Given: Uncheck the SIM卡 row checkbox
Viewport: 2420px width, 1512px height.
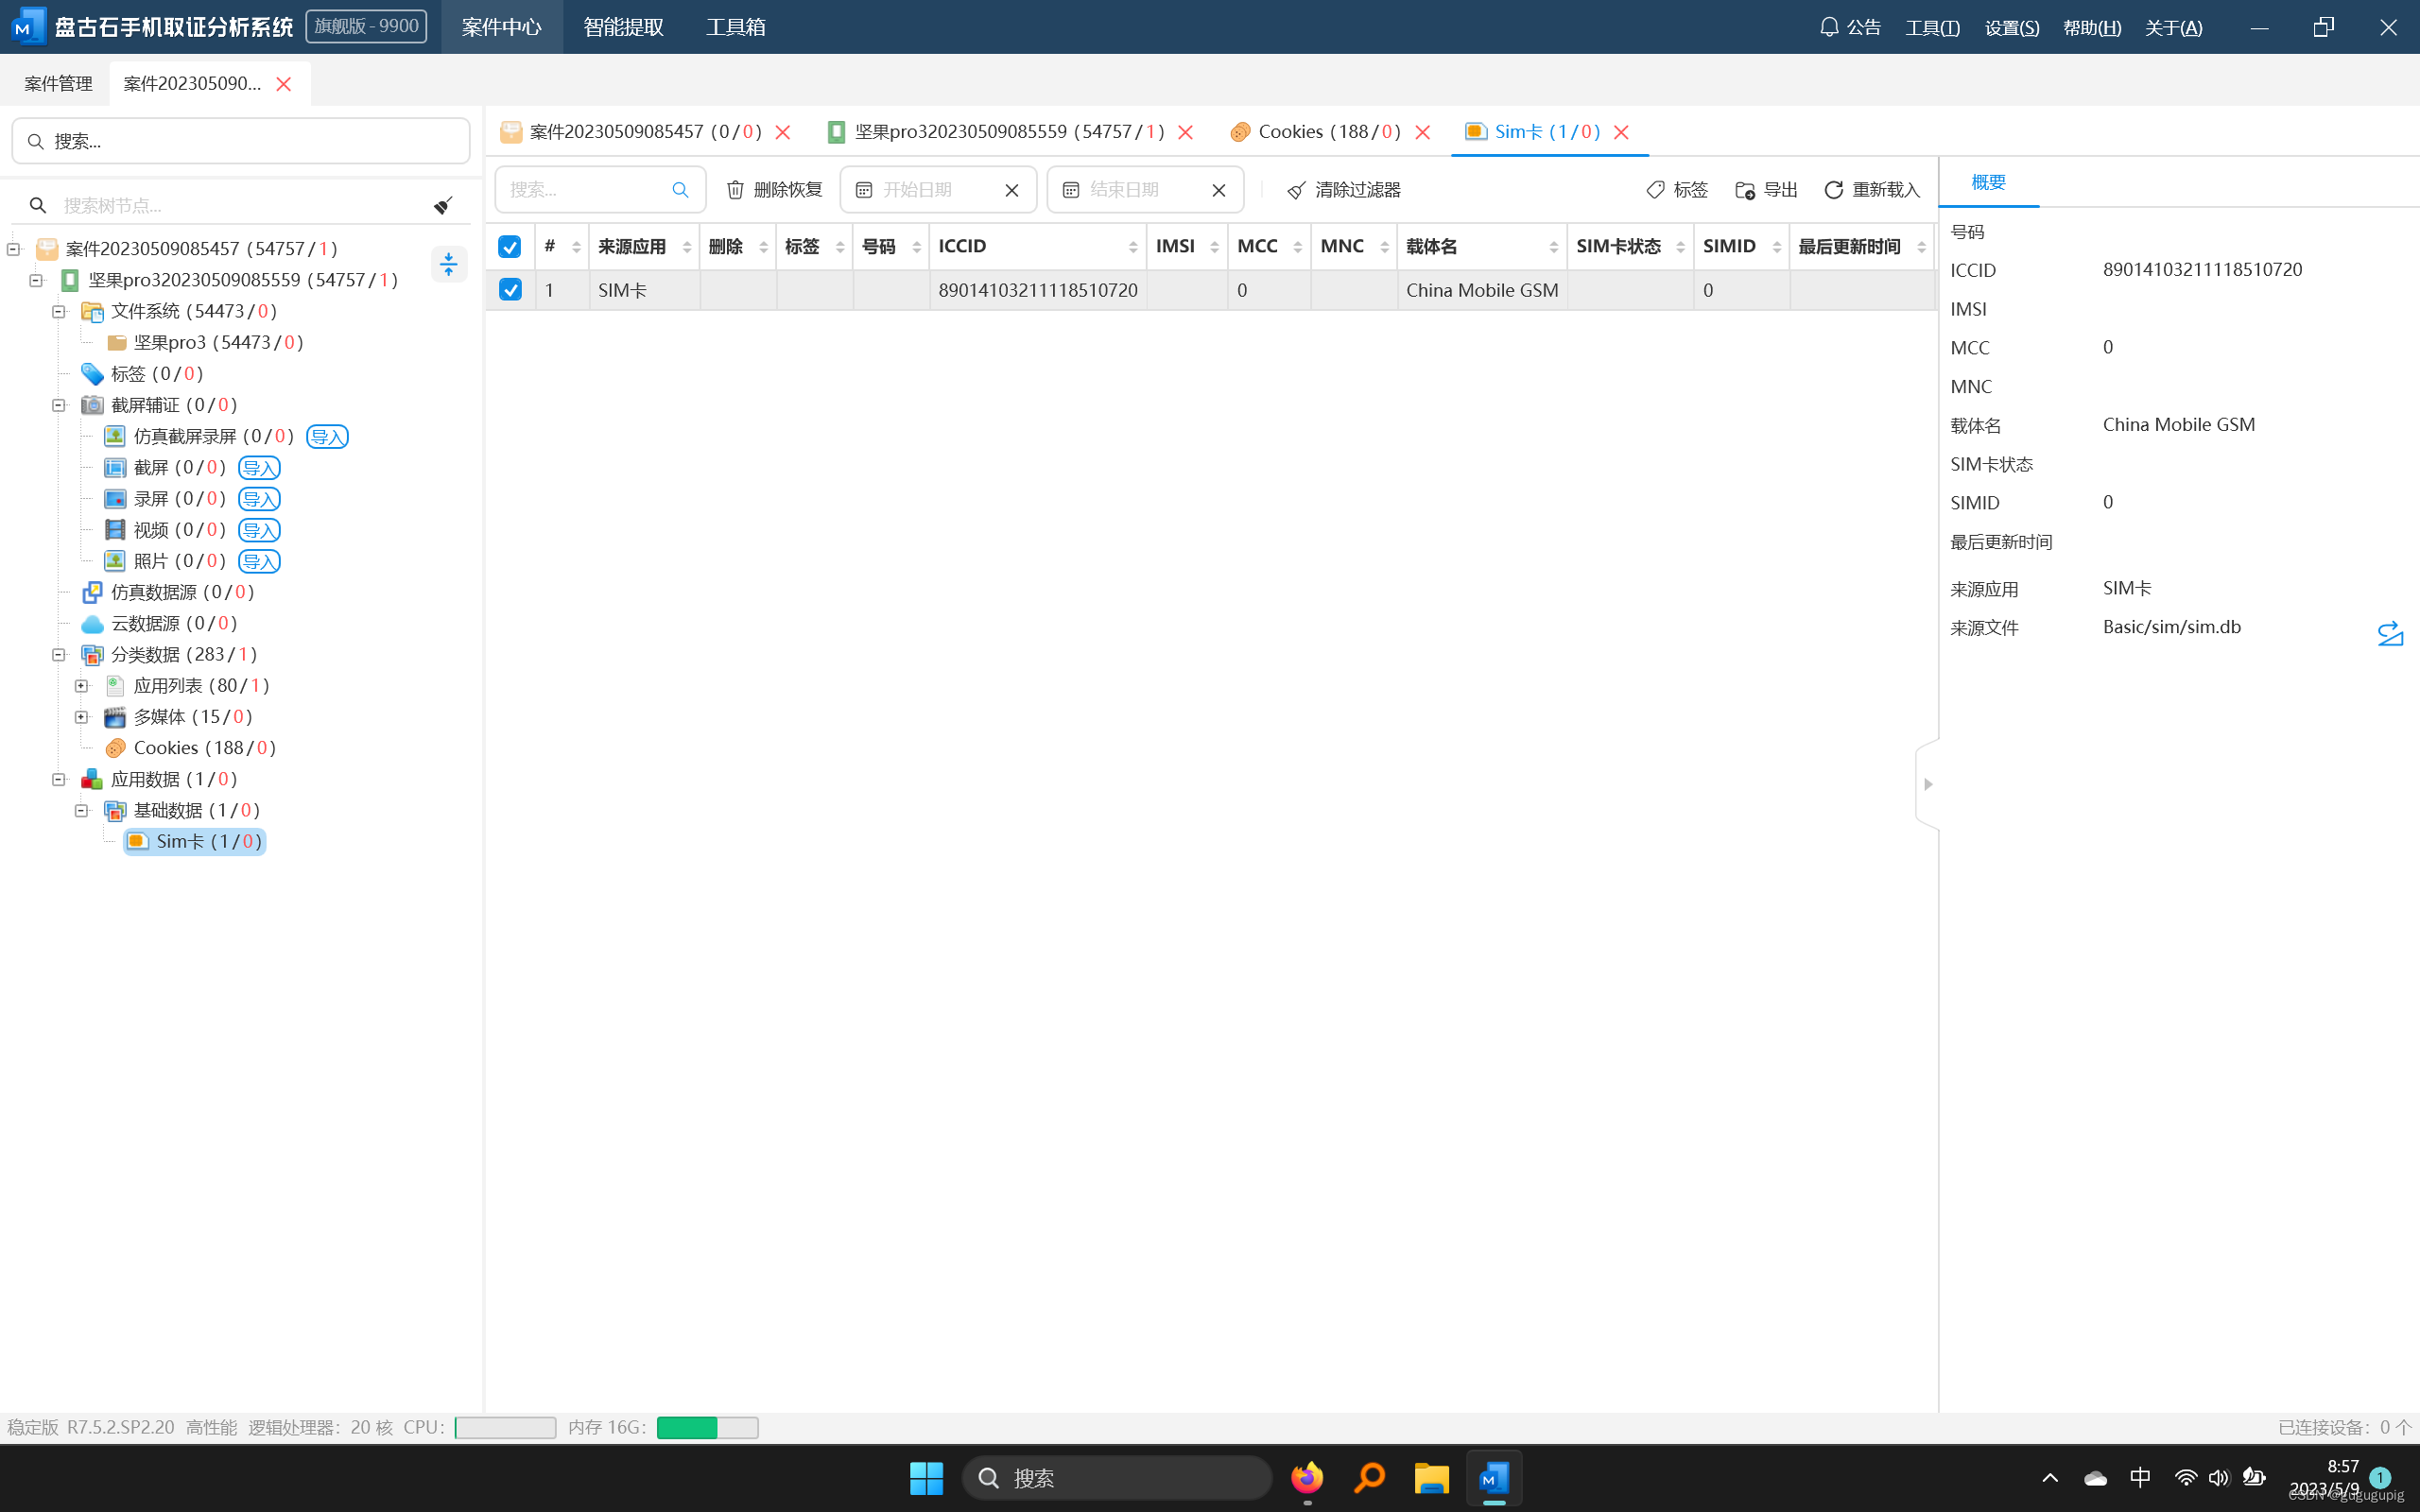Looking at the screenshot, I should tap(510, 290).
